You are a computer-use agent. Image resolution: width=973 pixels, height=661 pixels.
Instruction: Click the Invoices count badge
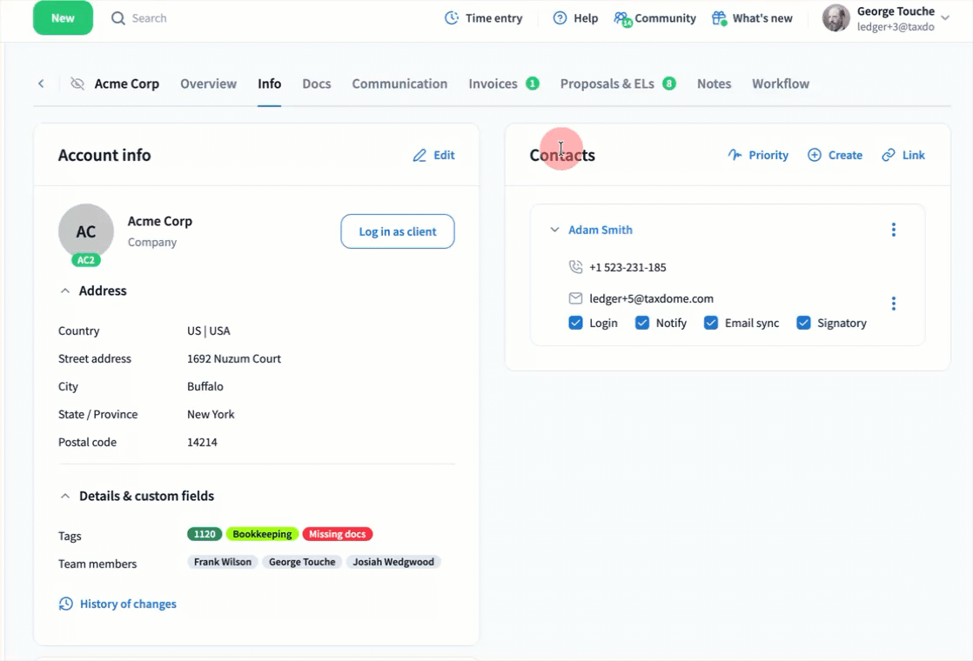click(533, 83)
